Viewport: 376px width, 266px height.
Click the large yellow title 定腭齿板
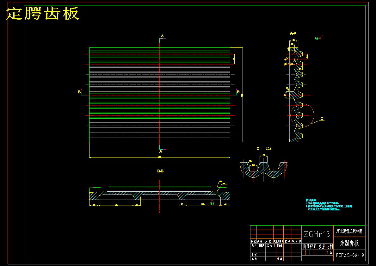pos(43,13)
